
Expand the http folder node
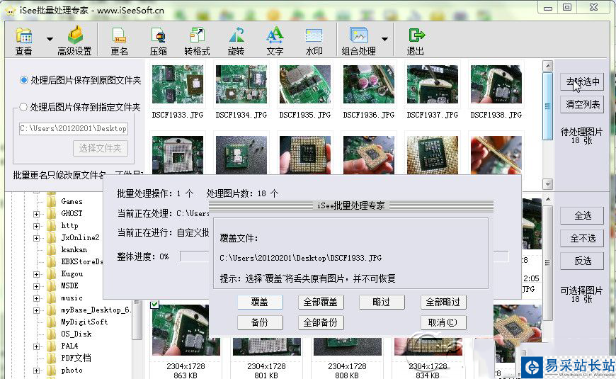click(x=37, y=226)
